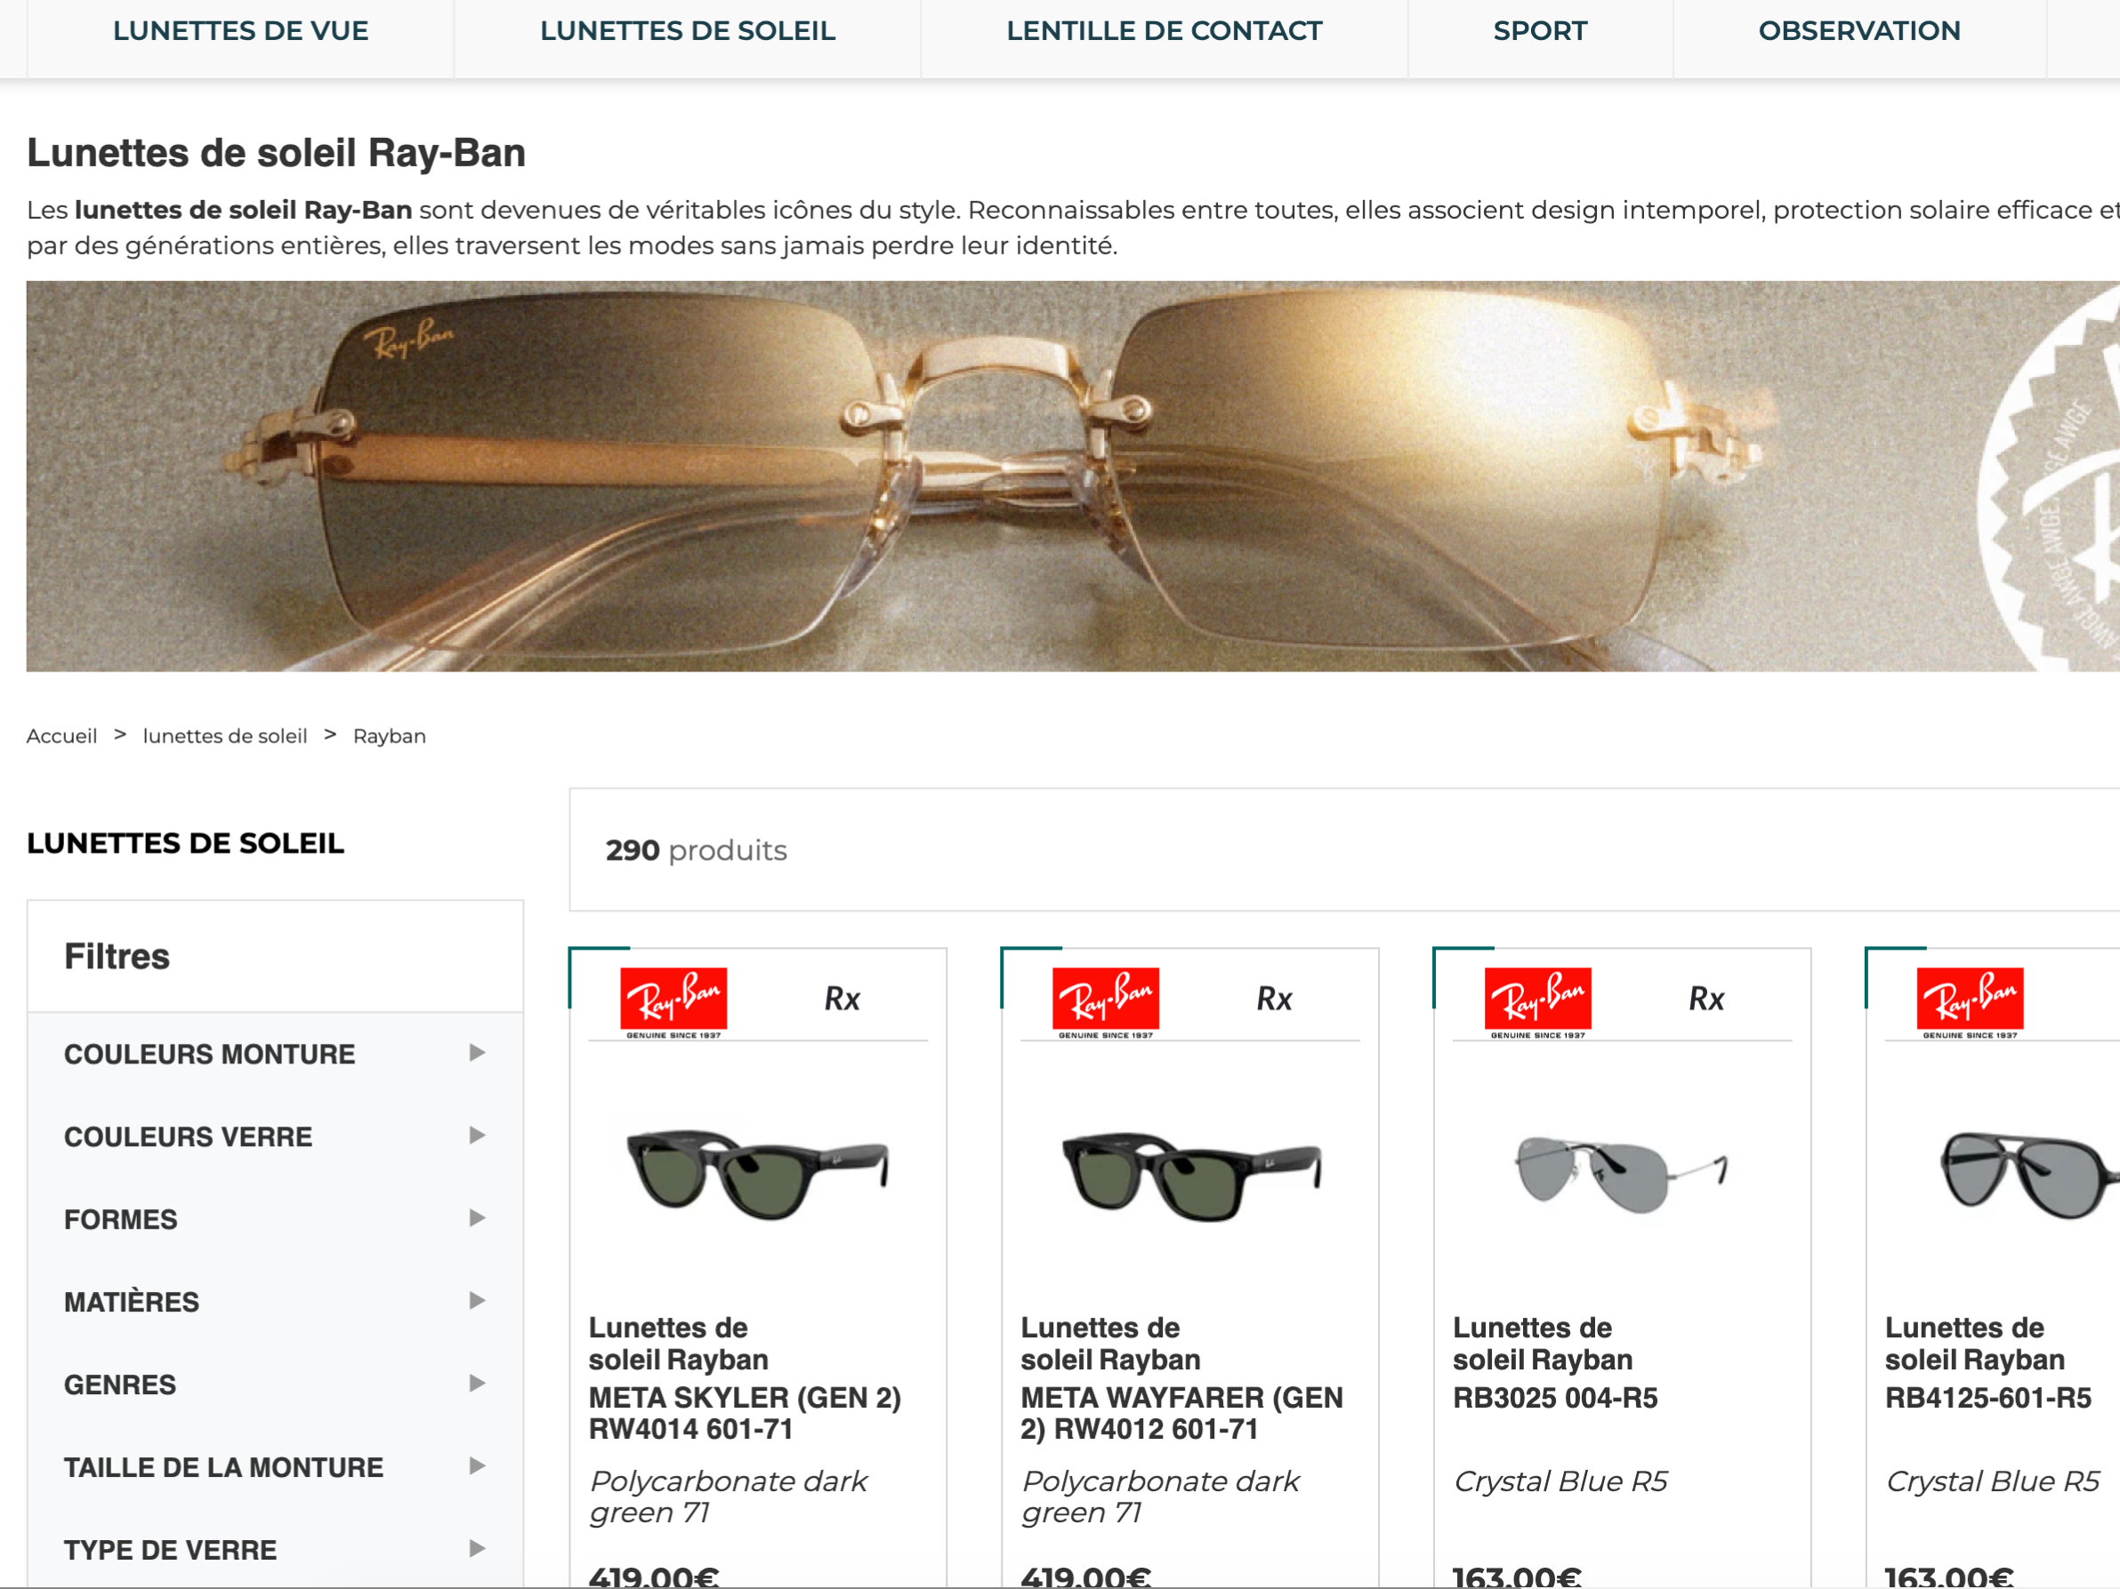Click the Filtres panel heading

[117, 956]
